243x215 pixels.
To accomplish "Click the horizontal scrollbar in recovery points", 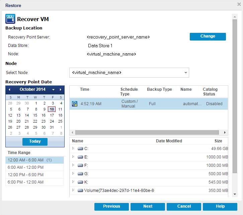I will point(147,133).
